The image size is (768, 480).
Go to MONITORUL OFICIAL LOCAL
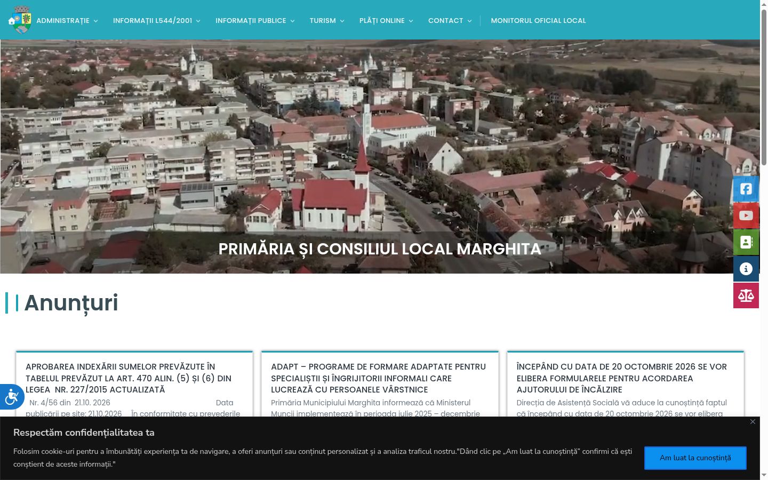point(538,21)
